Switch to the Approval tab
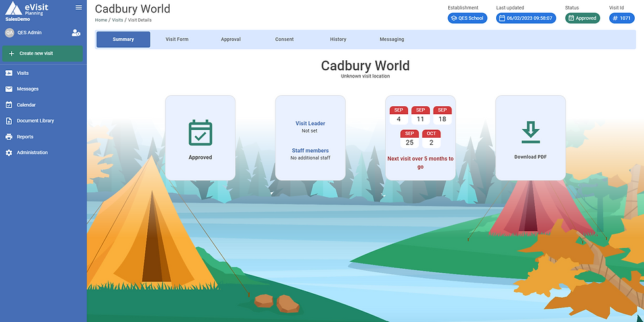Screen dimensions: 644x322 231,39
